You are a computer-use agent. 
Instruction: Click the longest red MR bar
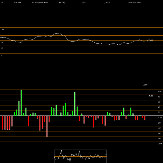[x=47, y=126]
